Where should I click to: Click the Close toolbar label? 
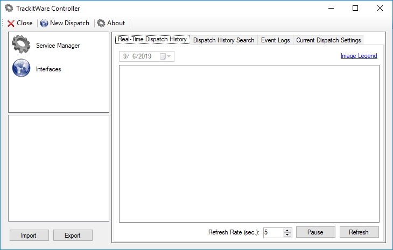(x=25, y=23)
